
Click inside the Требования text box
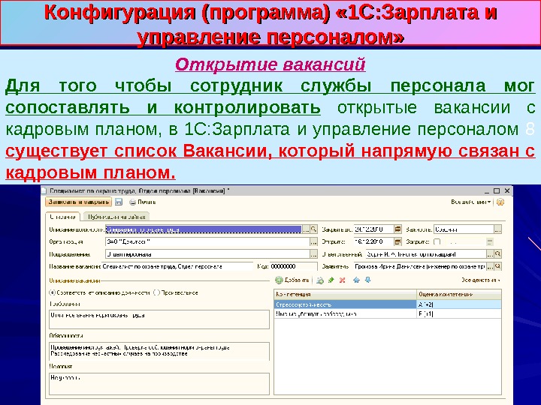(x=159, y=319)
